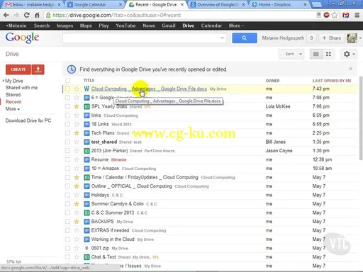This screenshot has height=272, width=363.
Task: Click the browser address bar URL
Action: pos(117,15)
